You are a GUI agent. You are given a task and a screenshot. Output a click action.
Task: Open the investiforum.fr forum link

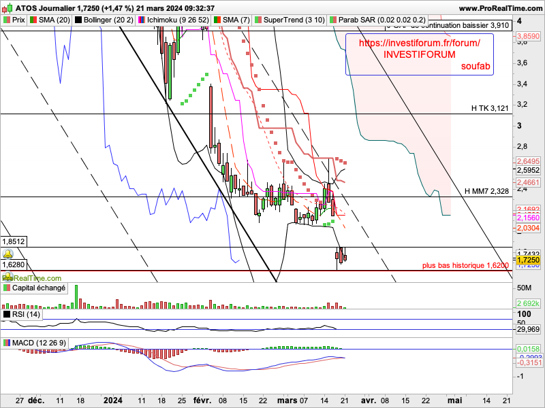[x=418, y=42]
